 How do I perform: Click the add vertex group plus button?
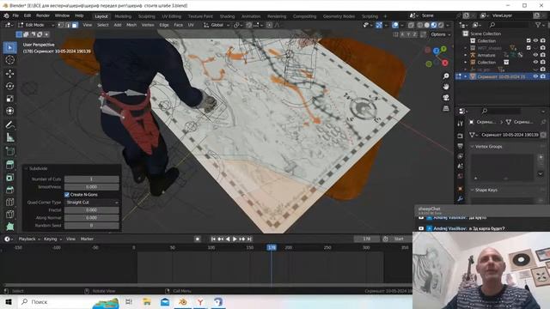coord(541,157)
